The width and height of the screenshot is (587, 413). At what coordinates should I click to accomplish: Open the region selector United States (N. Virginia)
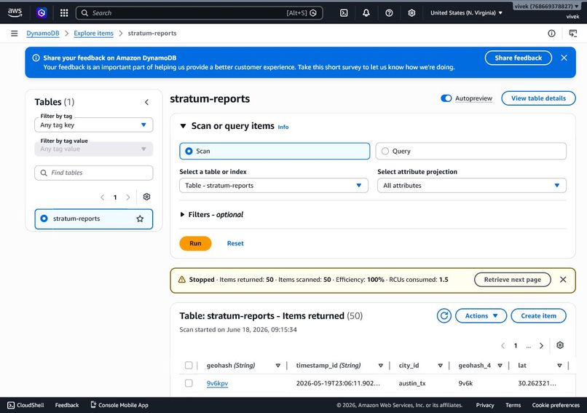466,12
